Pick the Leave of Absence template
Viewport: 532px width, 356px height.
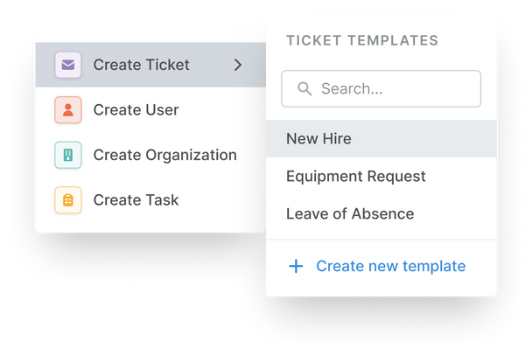(x=350, y=214)
